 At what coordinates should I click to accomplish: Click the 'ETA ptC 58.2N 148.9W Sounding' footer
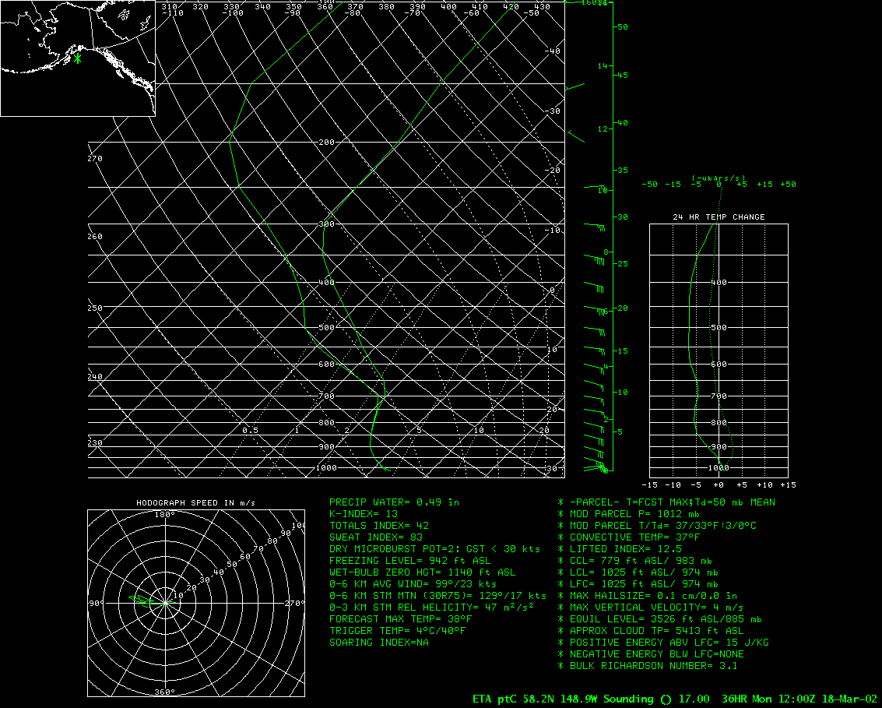point(563,699)
